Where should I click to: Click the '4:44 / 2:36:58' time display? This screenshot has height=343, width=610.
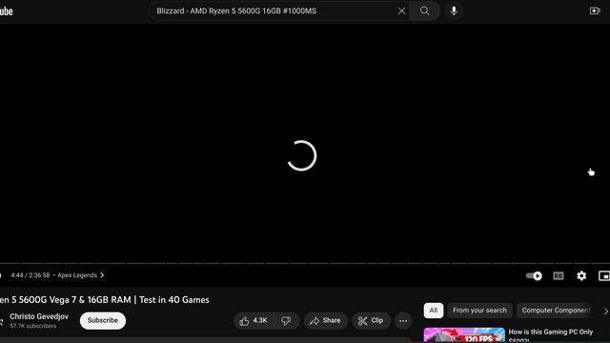click(30, 275)
